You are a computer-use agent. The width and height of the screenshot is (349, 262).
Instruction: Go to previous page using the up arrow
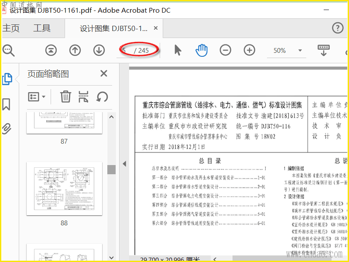[75, 50]
